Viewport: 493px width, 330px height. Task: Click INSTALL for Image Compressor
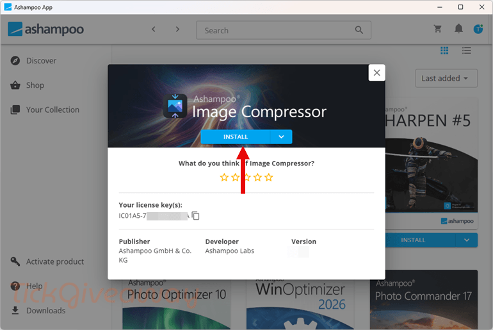(236, 137)
